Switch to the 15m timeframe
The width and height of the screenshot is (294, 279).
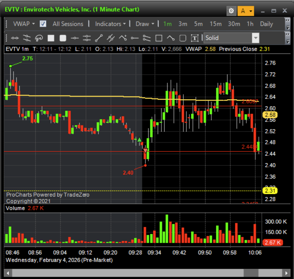point(216,24)
